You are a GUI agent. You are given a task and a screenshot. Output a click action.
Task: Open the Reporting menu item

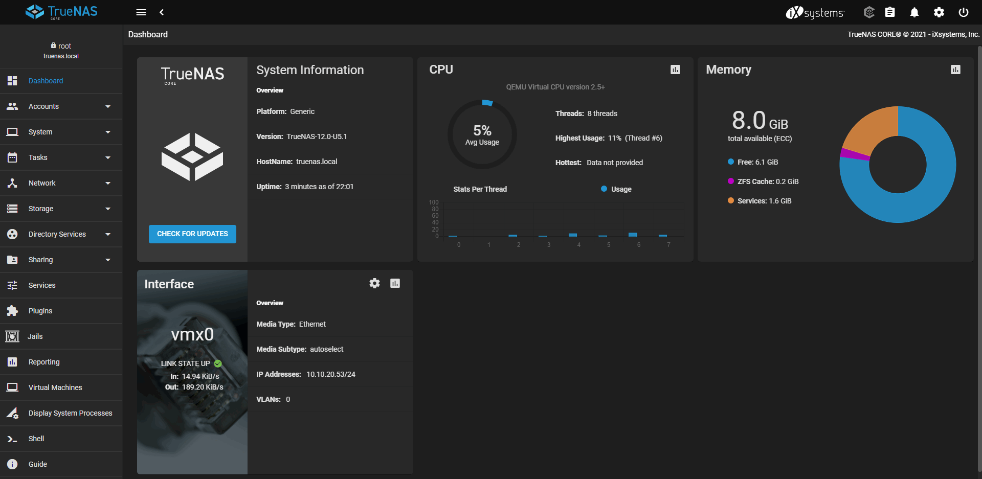(61, 362)
